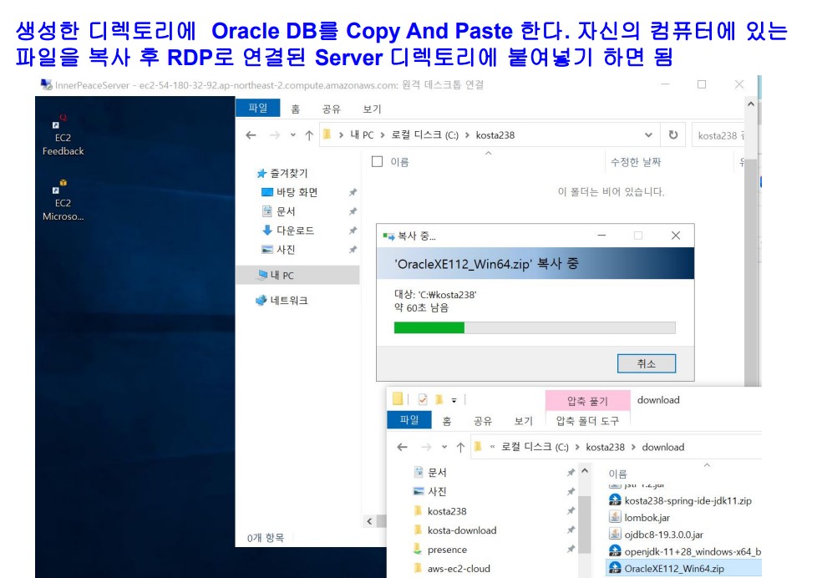Image resolution: width=817 pixels, height=578 pixels.
Task: Open quick access toolbar customize dropdown
Action: coord(454,400)
